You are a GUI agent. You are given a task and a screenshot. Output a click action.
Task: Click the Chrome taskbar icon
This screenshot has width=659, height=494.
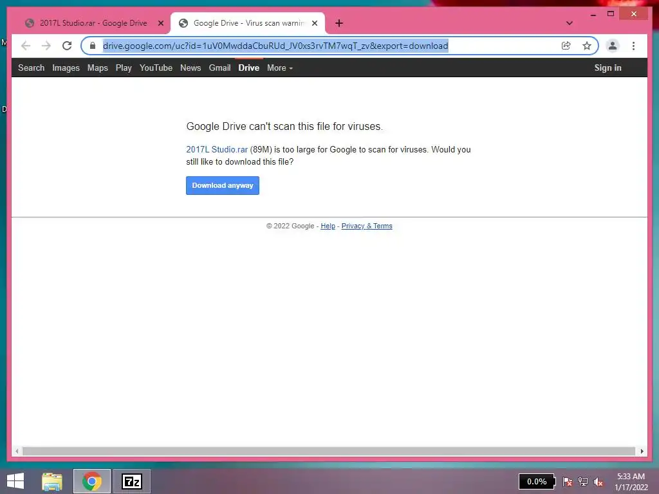[x=92, y=481]
